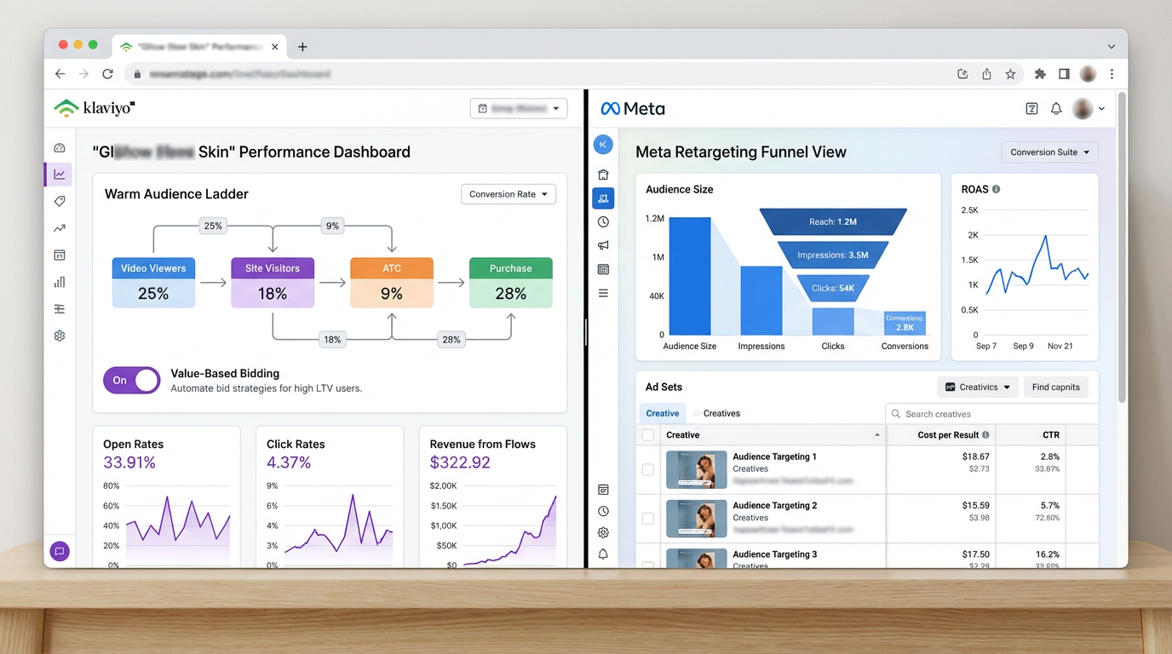Viewport: 1172px width, 654px height.
Task: Select the Site Visitors ladder step
Action: pyautogui.click(x=273, y=283)
